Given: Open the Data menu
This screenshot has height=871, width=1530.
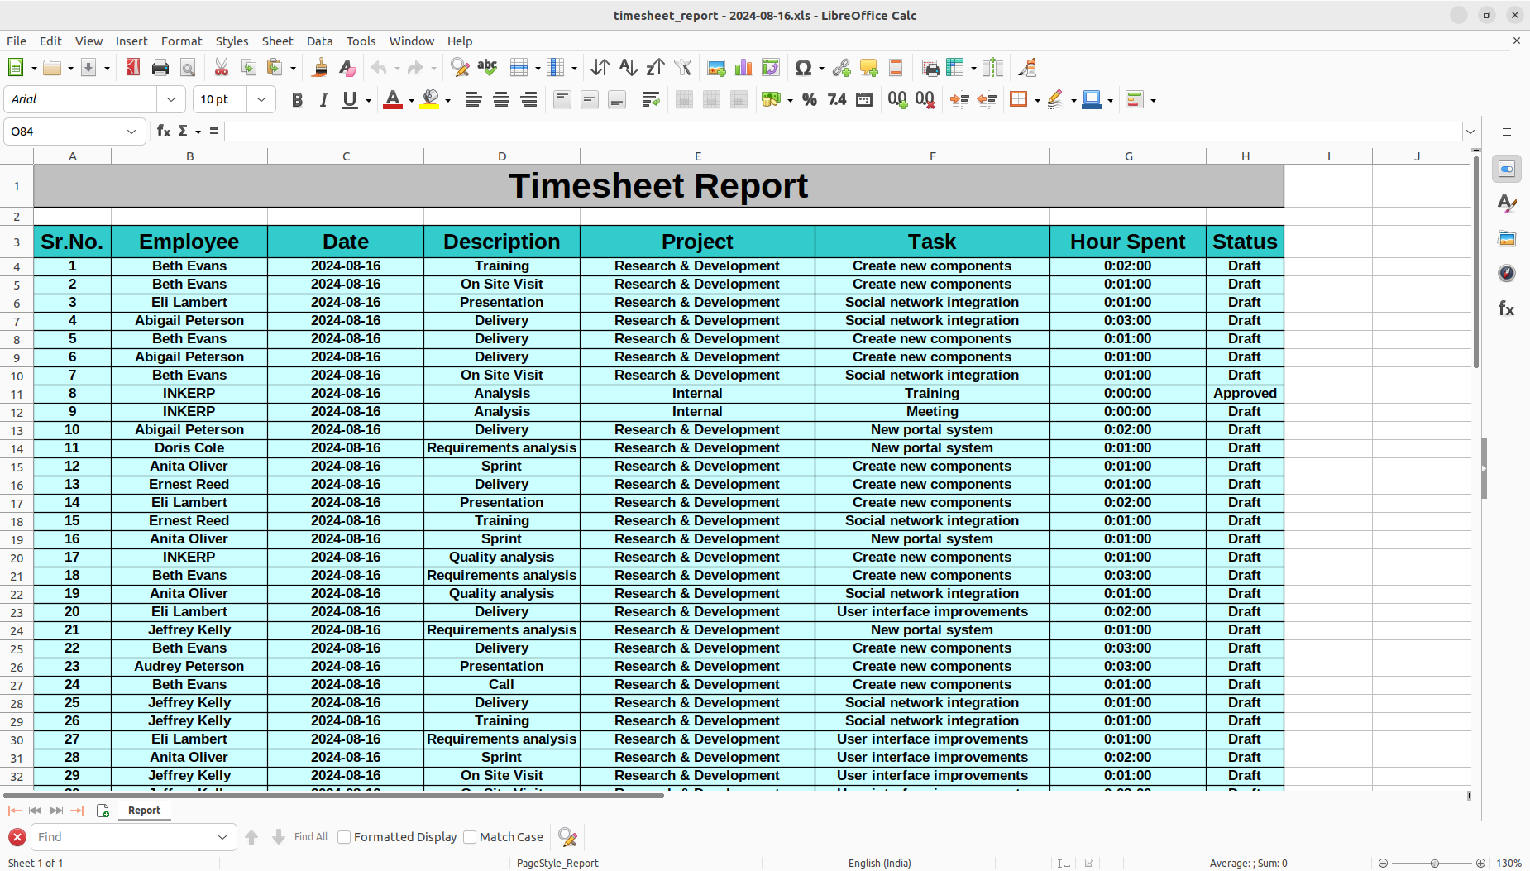Looking at the screenshot, I should click(x=319, y=41).
